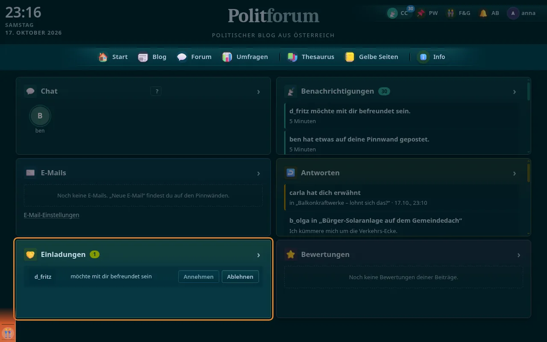Click the Antworten reply arrow icon
547x342 pixels.
[x=291, y=173]
